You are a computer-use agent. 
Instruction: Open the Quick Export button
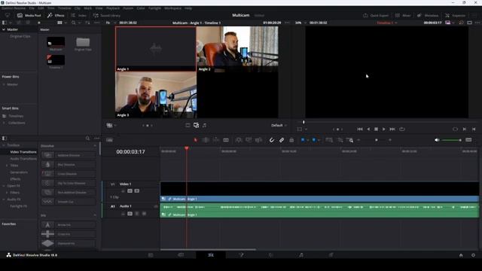pyautogui.click(x=376, y=15)
